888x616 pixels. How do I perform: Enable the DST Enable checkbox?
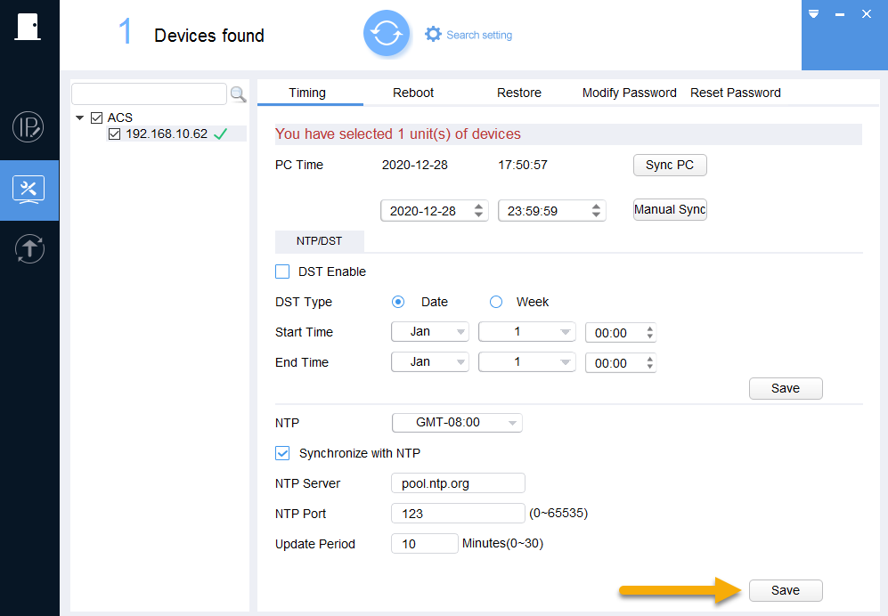[282, 272]
